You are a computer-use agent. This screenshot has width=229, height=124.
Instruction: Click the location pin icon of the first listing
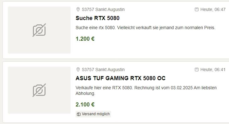(x=78, y=9)
